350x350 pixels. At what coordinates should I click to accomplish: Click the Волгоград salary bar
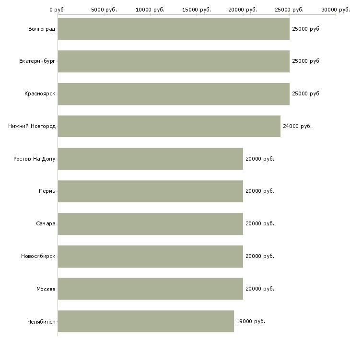click(174, 29)
